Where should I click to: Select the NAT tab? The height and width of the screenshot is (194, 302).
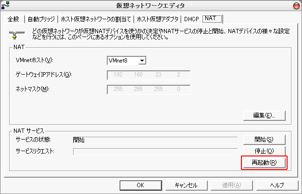(x=211, y=19)
